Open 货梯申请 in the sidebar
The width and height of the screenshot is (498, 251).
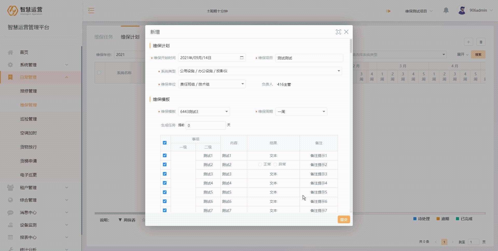coord(29,161)
